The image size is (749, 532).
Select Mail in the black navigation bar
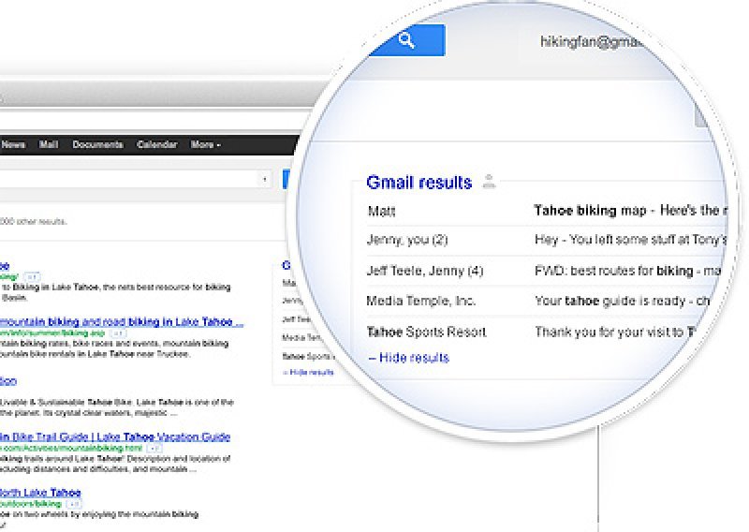[49, 144]
